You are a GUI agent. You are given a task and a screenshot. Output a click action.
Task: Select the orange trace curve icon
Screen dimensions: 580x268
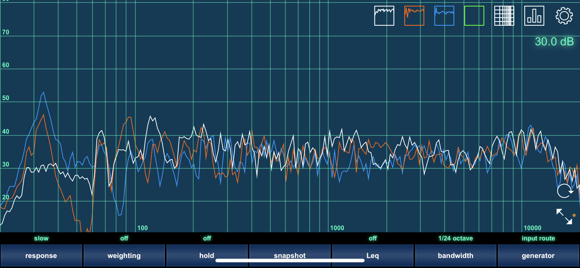414,16
